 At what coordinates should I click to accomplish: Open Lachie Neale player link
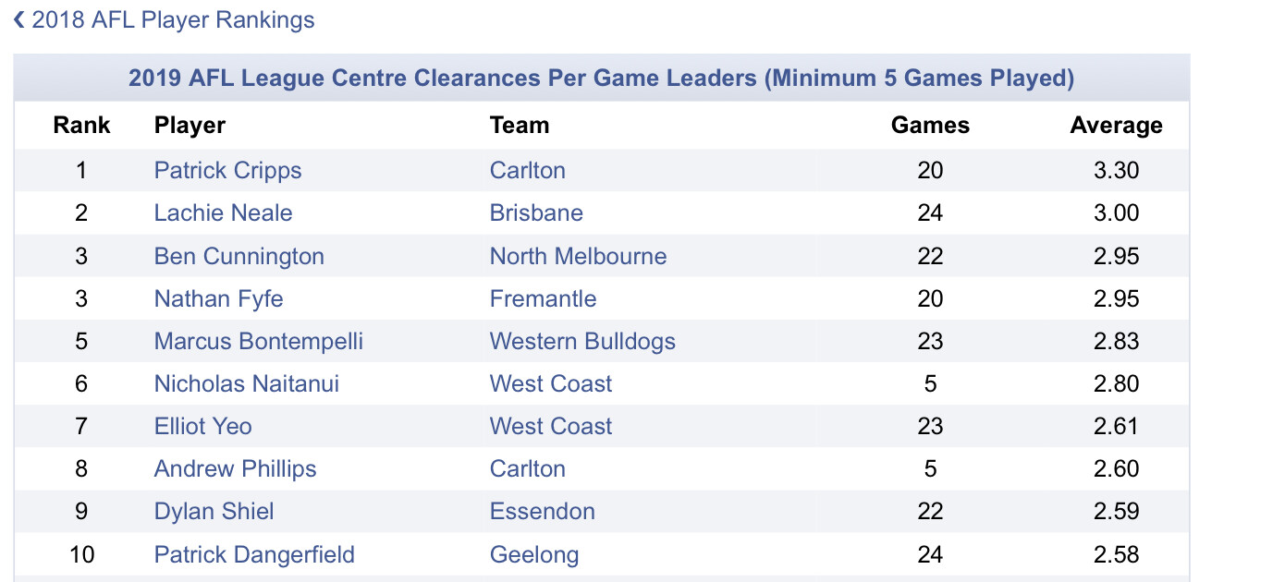223,212
